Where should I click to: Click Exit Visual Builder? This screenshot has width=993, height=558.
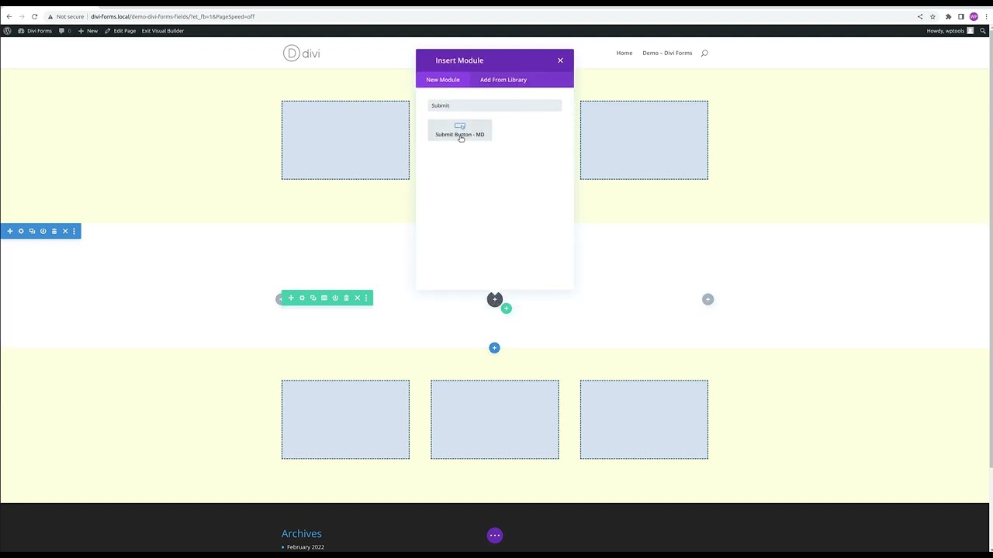(163, 31)
